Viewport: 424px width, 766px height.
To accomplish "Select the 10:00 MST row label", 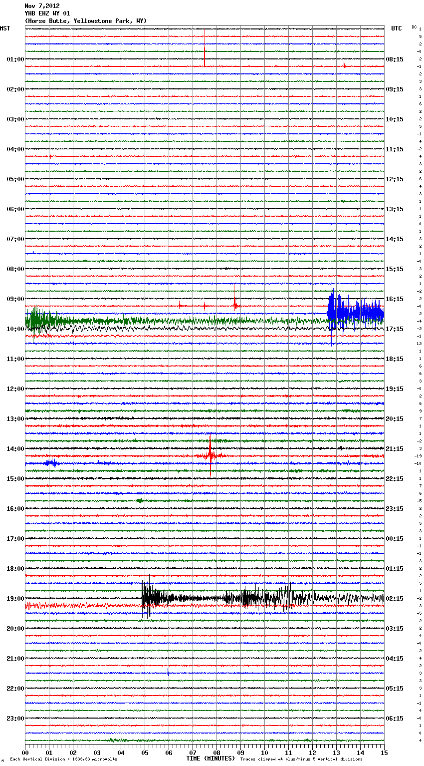I will click(15, 329).
